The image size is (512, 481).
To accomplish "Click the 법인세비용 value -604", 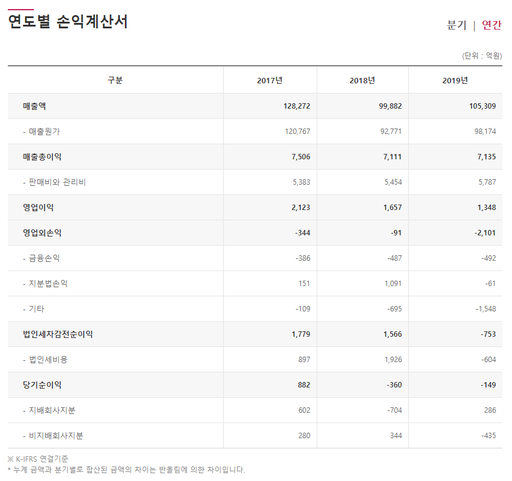I will 488,360.
